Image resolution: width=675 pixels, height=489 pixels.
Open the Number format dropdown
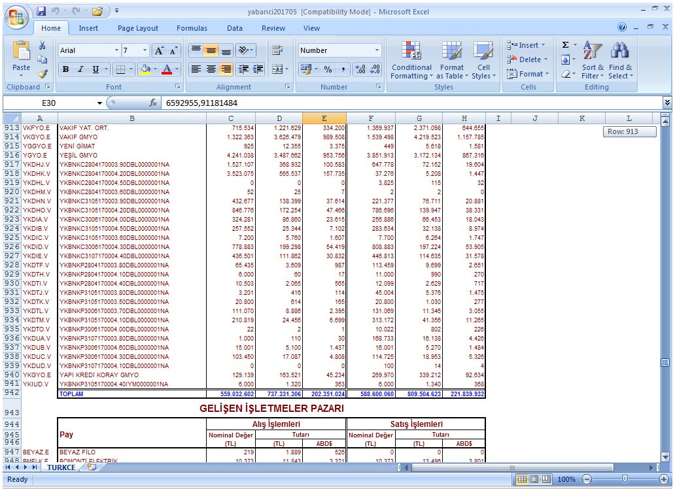[x=377, y=50]
